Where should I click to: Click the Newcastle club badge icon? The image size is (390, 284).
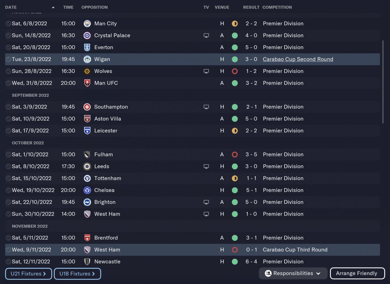tap(87, 261)
